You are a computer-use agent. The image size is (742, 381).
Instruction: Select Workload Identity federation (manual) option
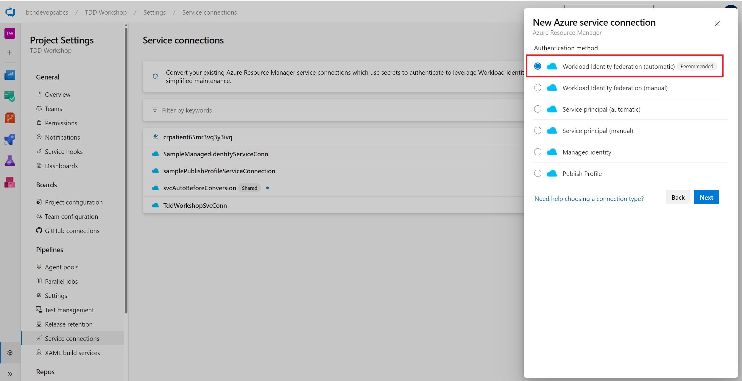(537, 88)
